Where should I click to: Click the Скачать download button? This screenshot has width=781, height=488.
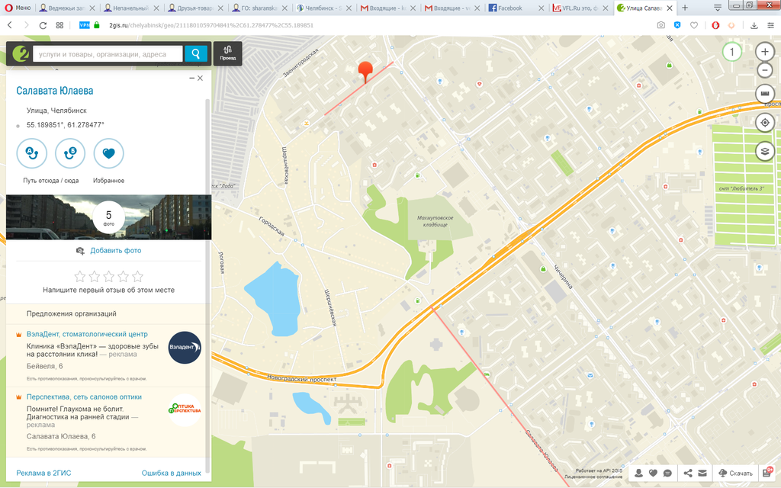(x=735, y=474)
